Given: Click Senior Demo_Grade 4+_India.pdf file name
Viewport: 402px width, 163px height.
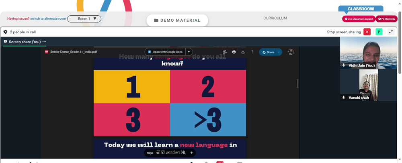Looking at the screenshot, I should [74, 52].
